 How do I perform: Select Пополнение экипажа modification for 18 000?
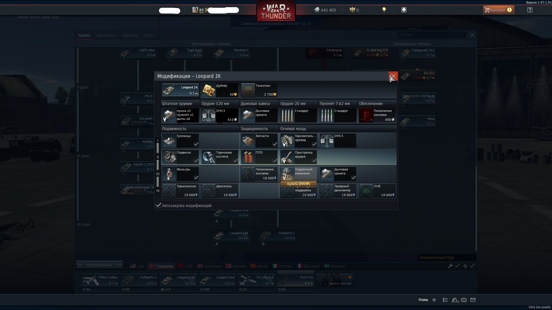click(x=259, y=174)
